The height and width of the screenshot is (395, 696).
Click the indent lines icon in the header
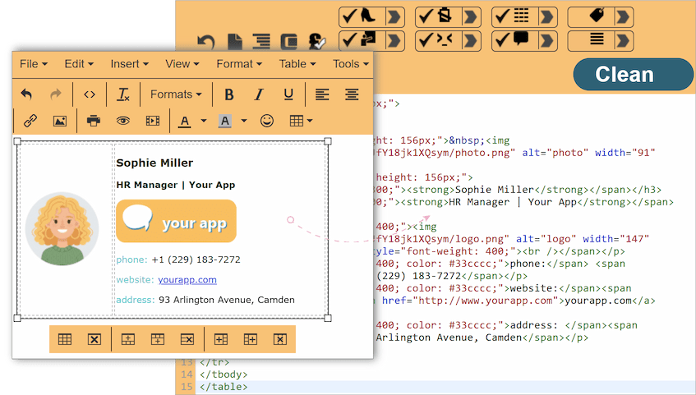pos(261,42)
